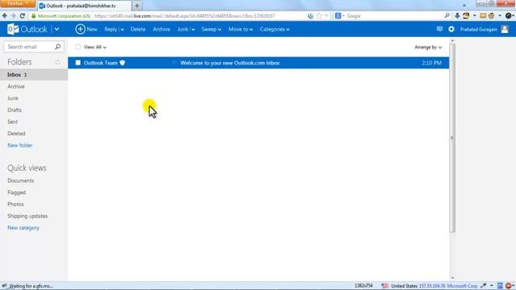516x290 pixels.
Task: Open the Firefox menu button
Action: tap(17, 3)
